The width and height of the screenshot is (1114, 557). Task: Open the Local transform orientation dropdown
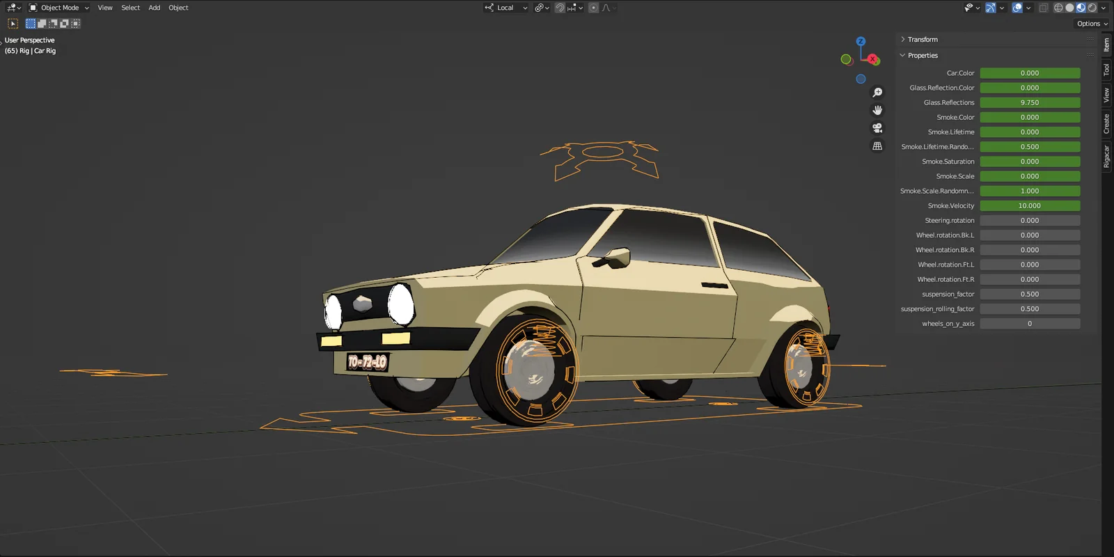pyautogui.click(x=506, y=8)
